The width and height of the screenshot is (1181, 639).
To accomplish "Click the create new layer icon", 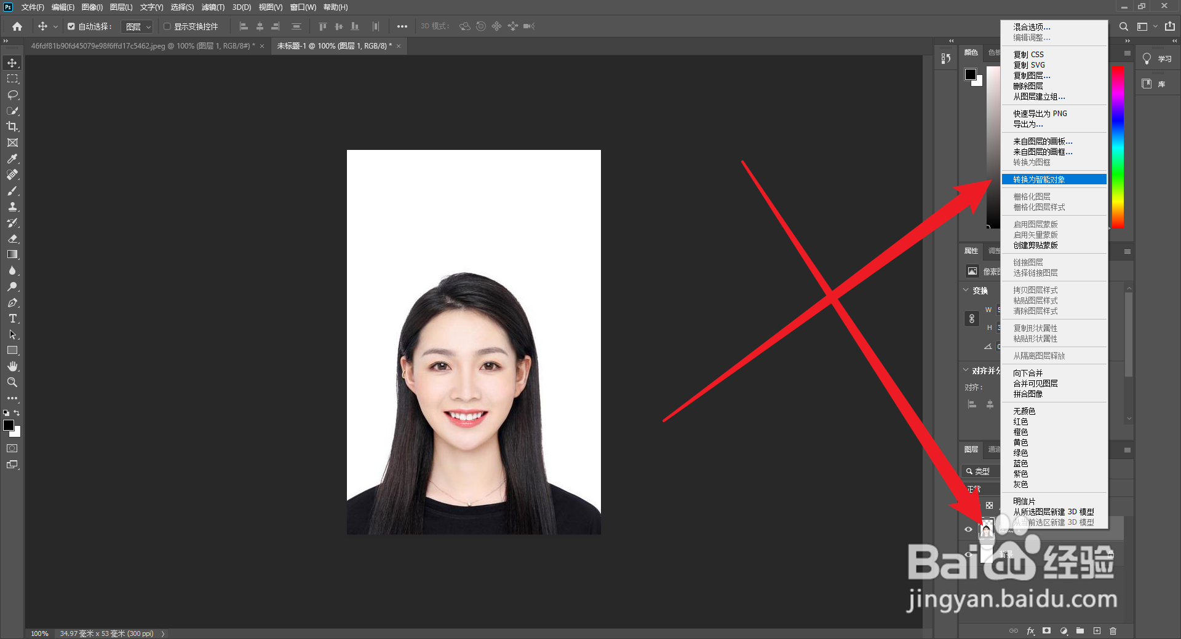I will click(x=1097, y=631).
